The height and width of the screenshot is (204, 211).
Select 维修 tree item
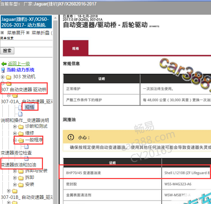(30, 133)
